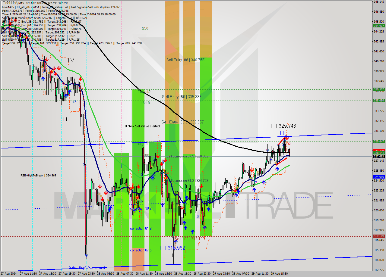Screen dimensions: 386x277
Task: Select the '0 New Buy Wave started' annotation
Action: click(87, 268)
